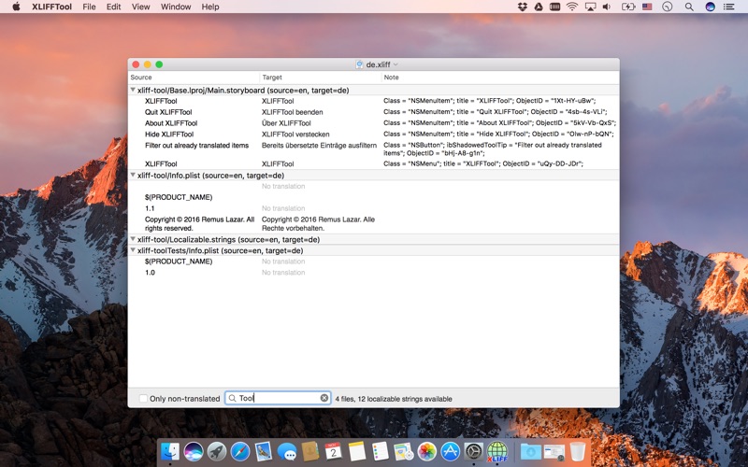
Task: Open the Downloads folder stack in Dock
Action: click(x=530, y=451)
